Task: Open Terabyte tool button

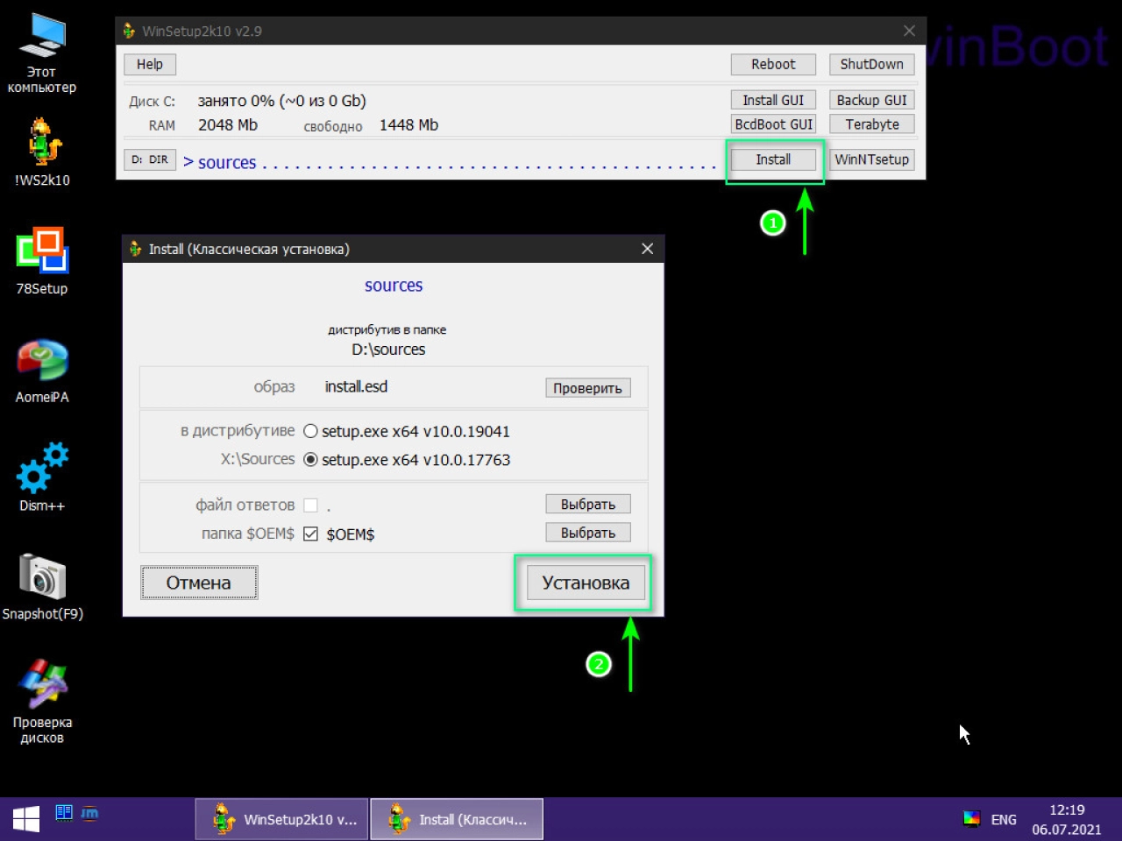Action: click(871, 124)
